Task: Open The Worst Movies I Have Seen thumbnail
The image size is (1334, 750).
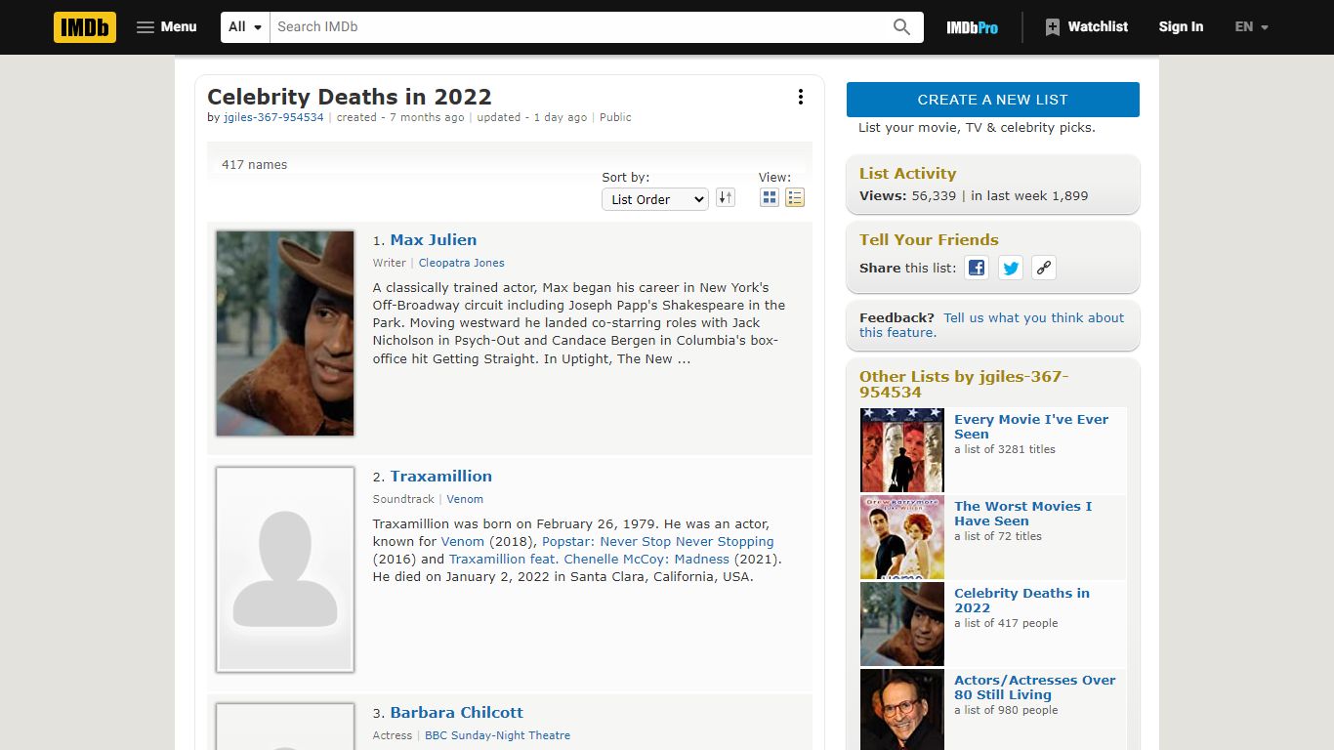Action: click(902, 537)
